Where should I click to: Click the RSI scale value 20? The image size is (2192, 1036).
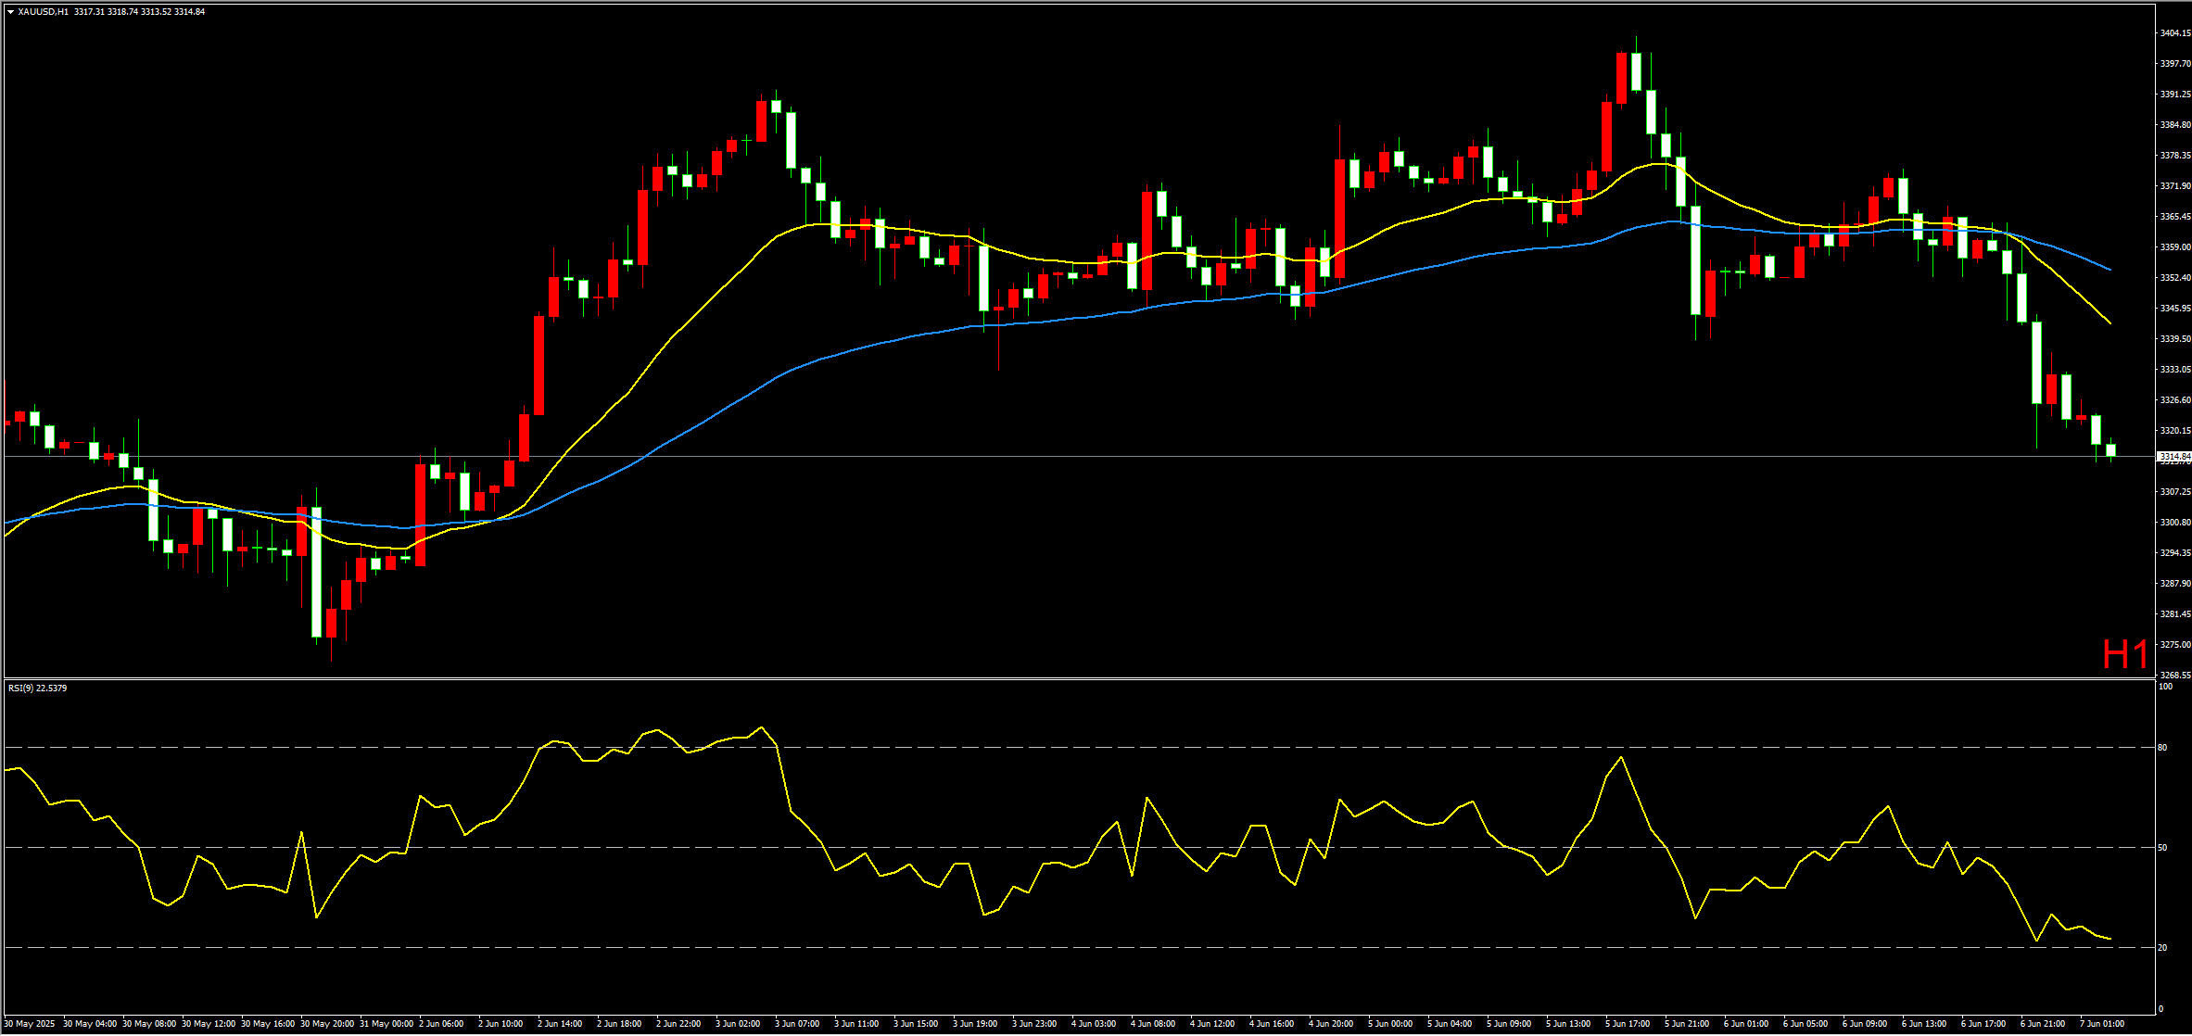2162,947
